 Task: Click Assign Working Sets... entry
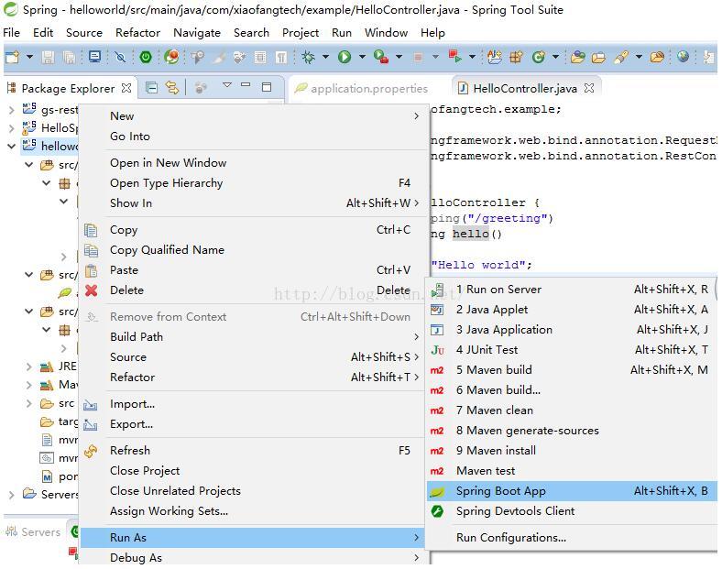[x=252, y=511]
